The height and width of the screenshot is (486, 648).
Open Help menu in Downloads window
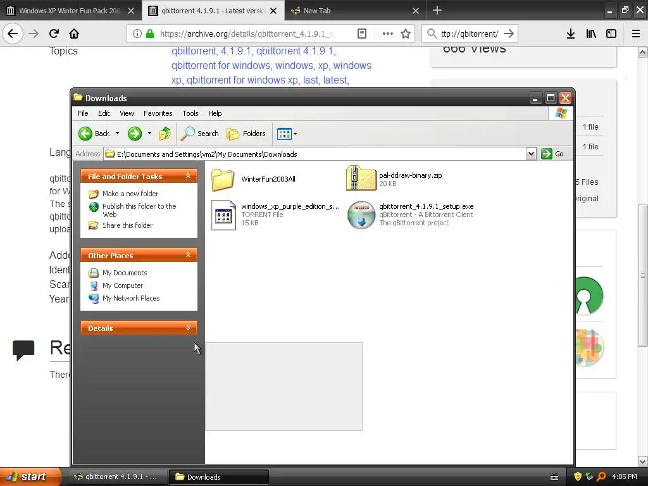(x=215, y=113)
